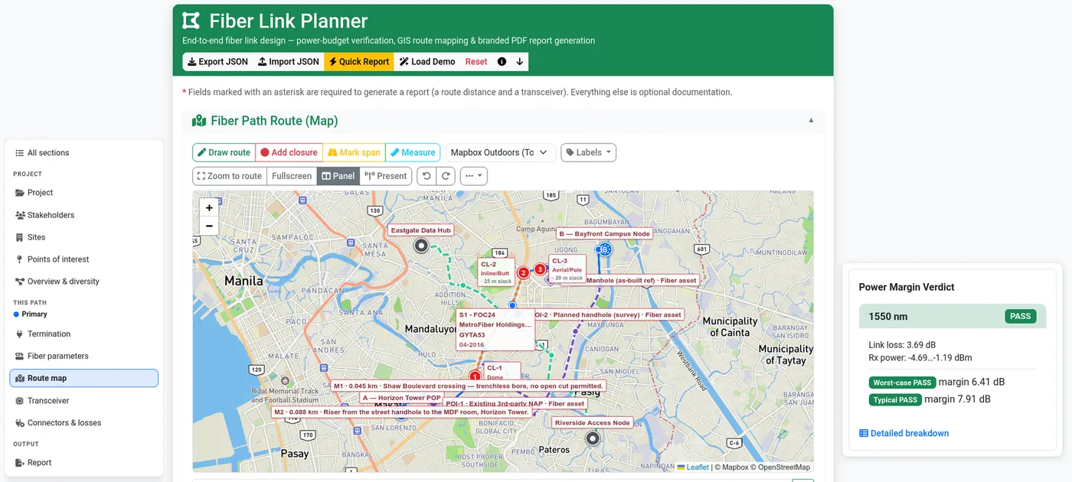Click the Fiber Link Planner logo icon
This screenshot has width=1072, height=482.
point(191,21)
